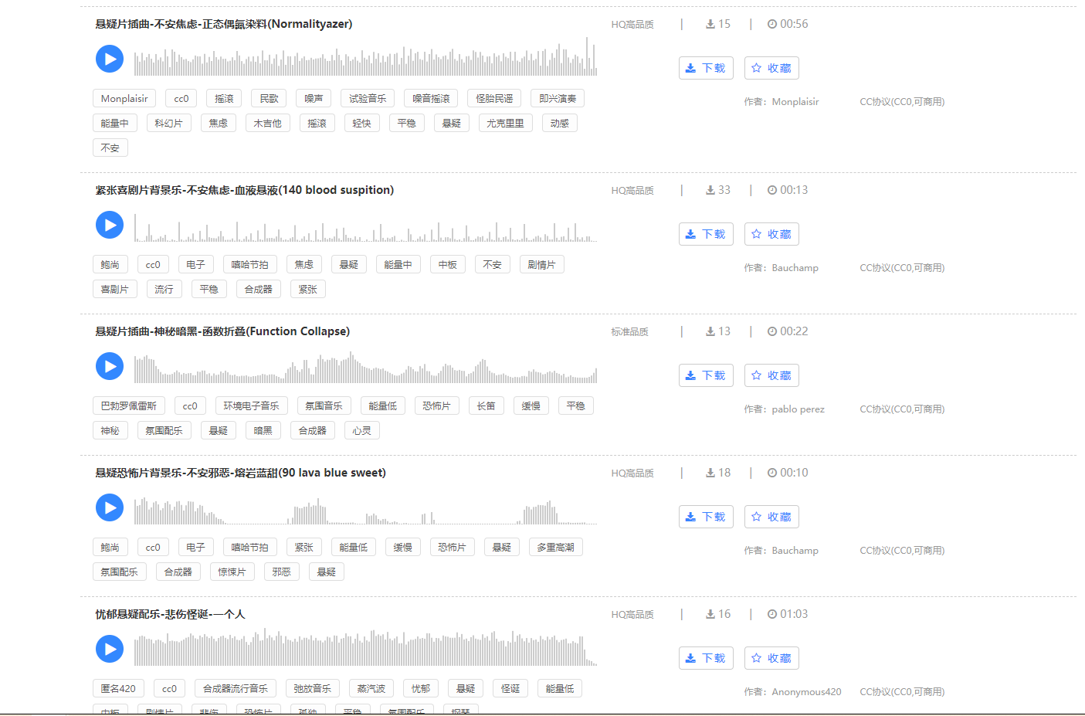Screen dimensions: 1085x716
Task: Open the title 悬疑片插曲-神秘暗黑 Function Collapse
Action: [x=222, y=331]
